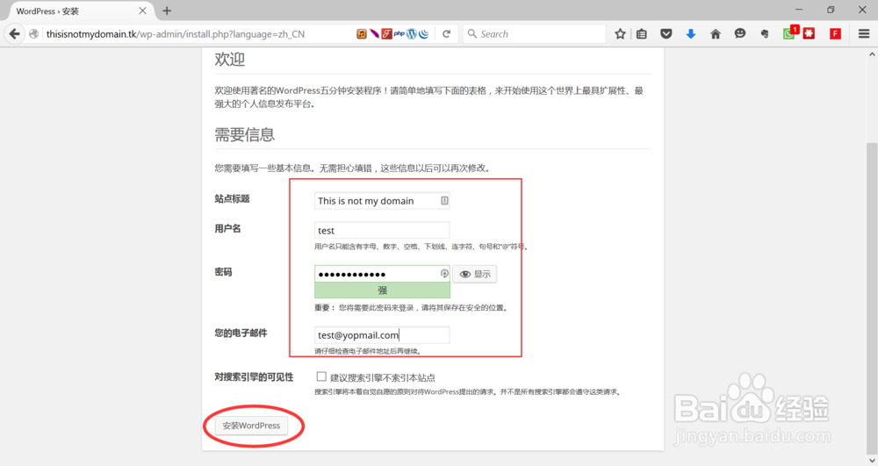The width and height of the screenshot is (878, 466).
Task: Close the WordPress 安装 tab
Action: coord(142,11)
